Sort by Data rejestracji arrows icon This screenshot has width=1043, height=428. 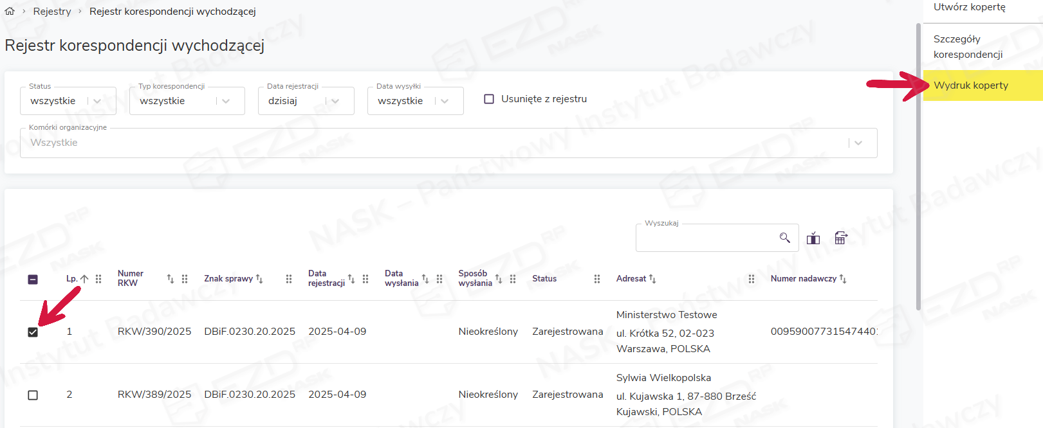351,279
